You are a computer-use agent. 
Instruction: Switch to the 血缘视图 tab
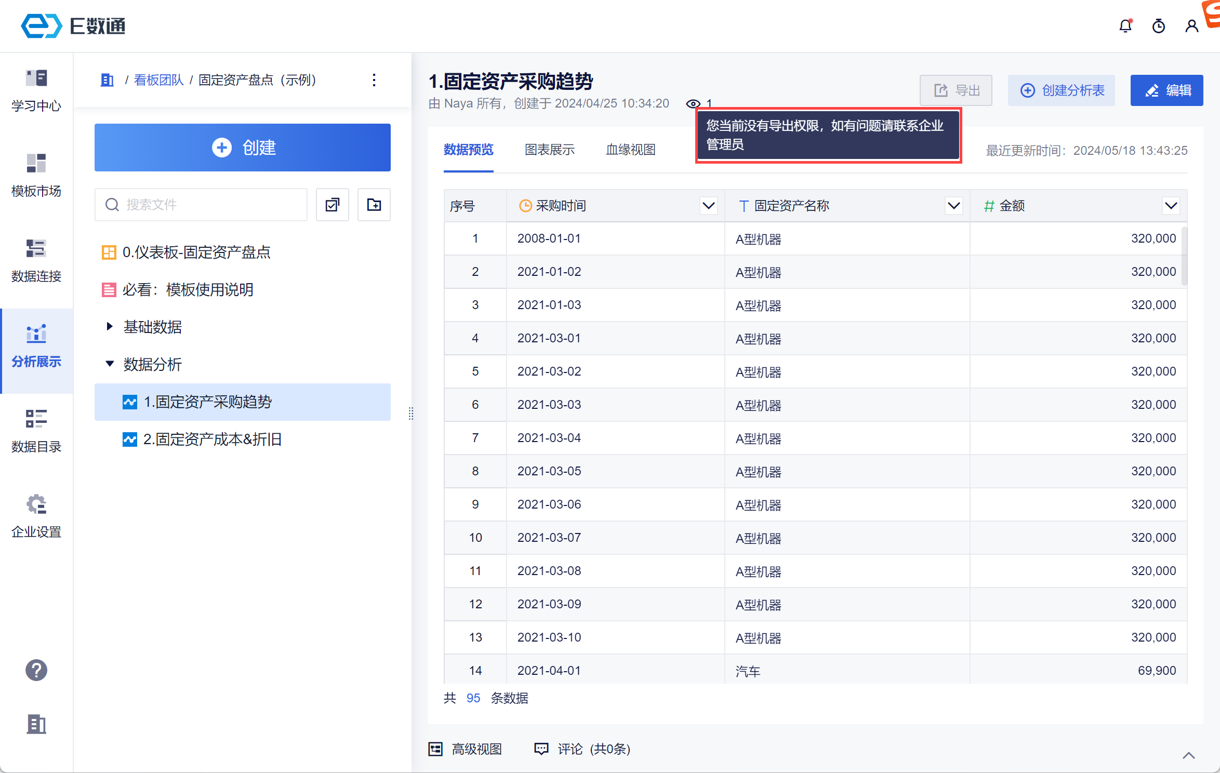[x=630, y=150]
